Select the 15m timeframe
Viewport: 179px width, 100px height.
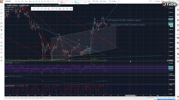coord(26,1)
